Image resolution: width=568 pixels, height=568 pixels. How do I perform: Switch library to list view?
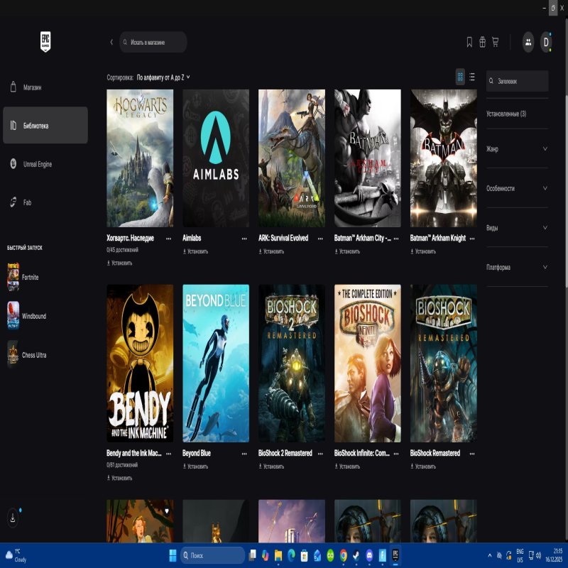coord(472,77)
